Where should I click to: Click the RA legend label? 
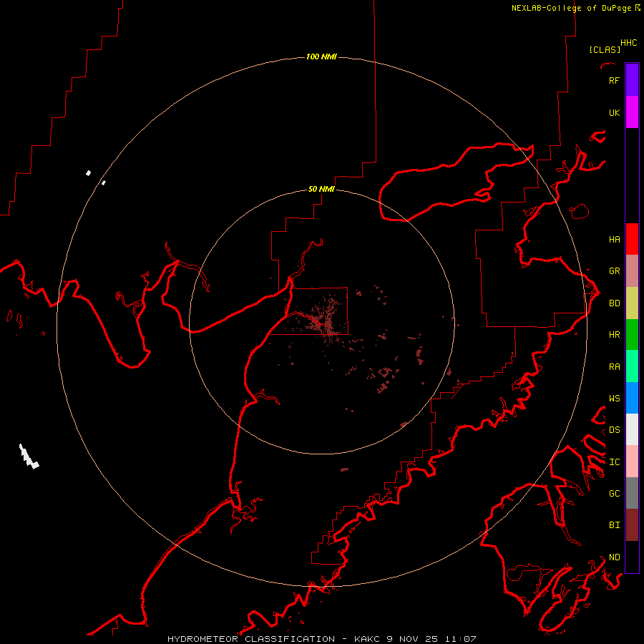tap(614, 366)
